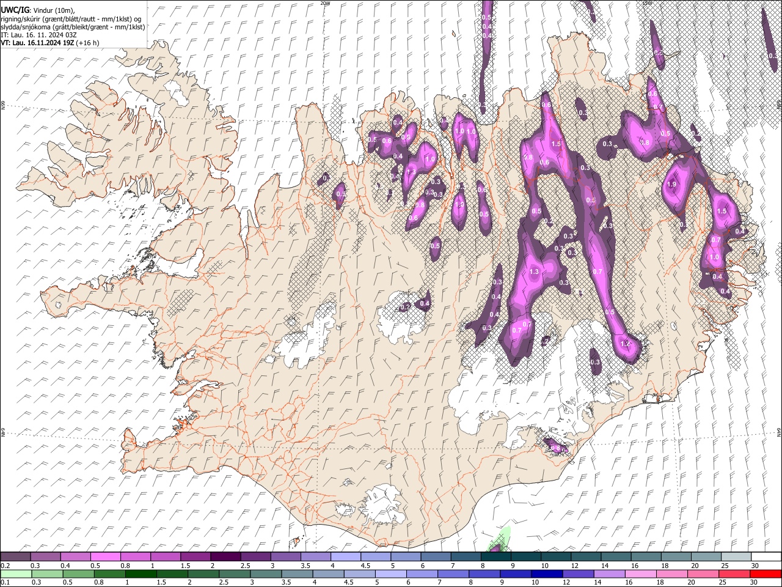
Task: Click the white snow legend swatch at 30
Action: click(x=766, y=556)
